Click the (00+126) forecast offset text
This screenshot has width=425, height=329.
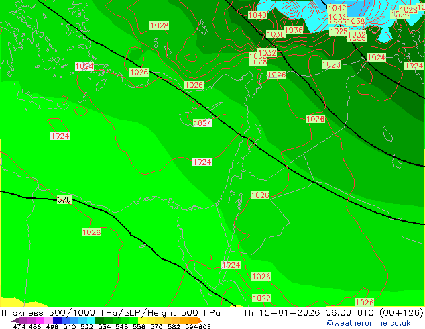tap(401, 313)
